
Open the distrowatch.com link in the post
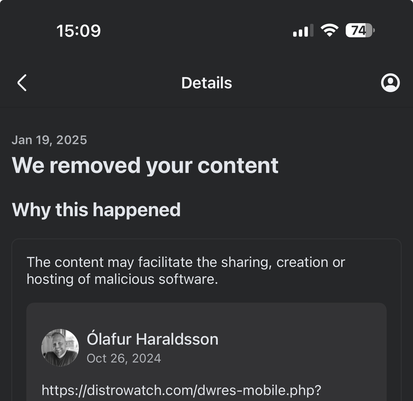pos(181,390)
